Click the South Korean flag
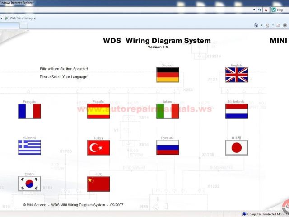This screenshot has height=217, width=289. point(29,184)
